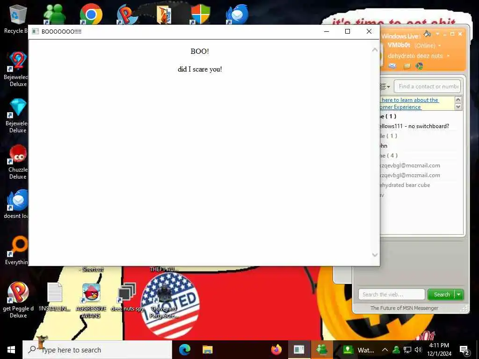Open the 'get Peggle d Deluxe' shortcut

[x=18, y=300]
